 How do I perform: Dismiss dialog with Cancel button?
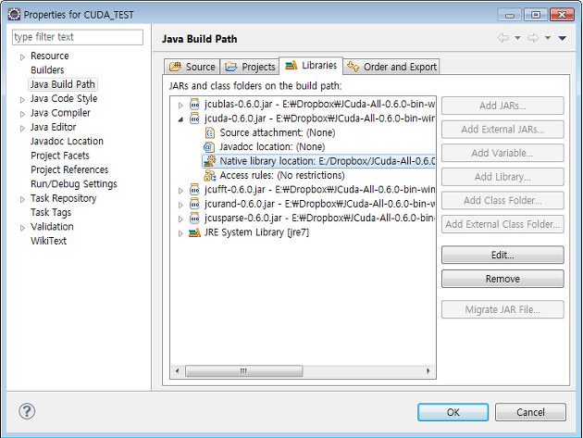coord(530,412)
